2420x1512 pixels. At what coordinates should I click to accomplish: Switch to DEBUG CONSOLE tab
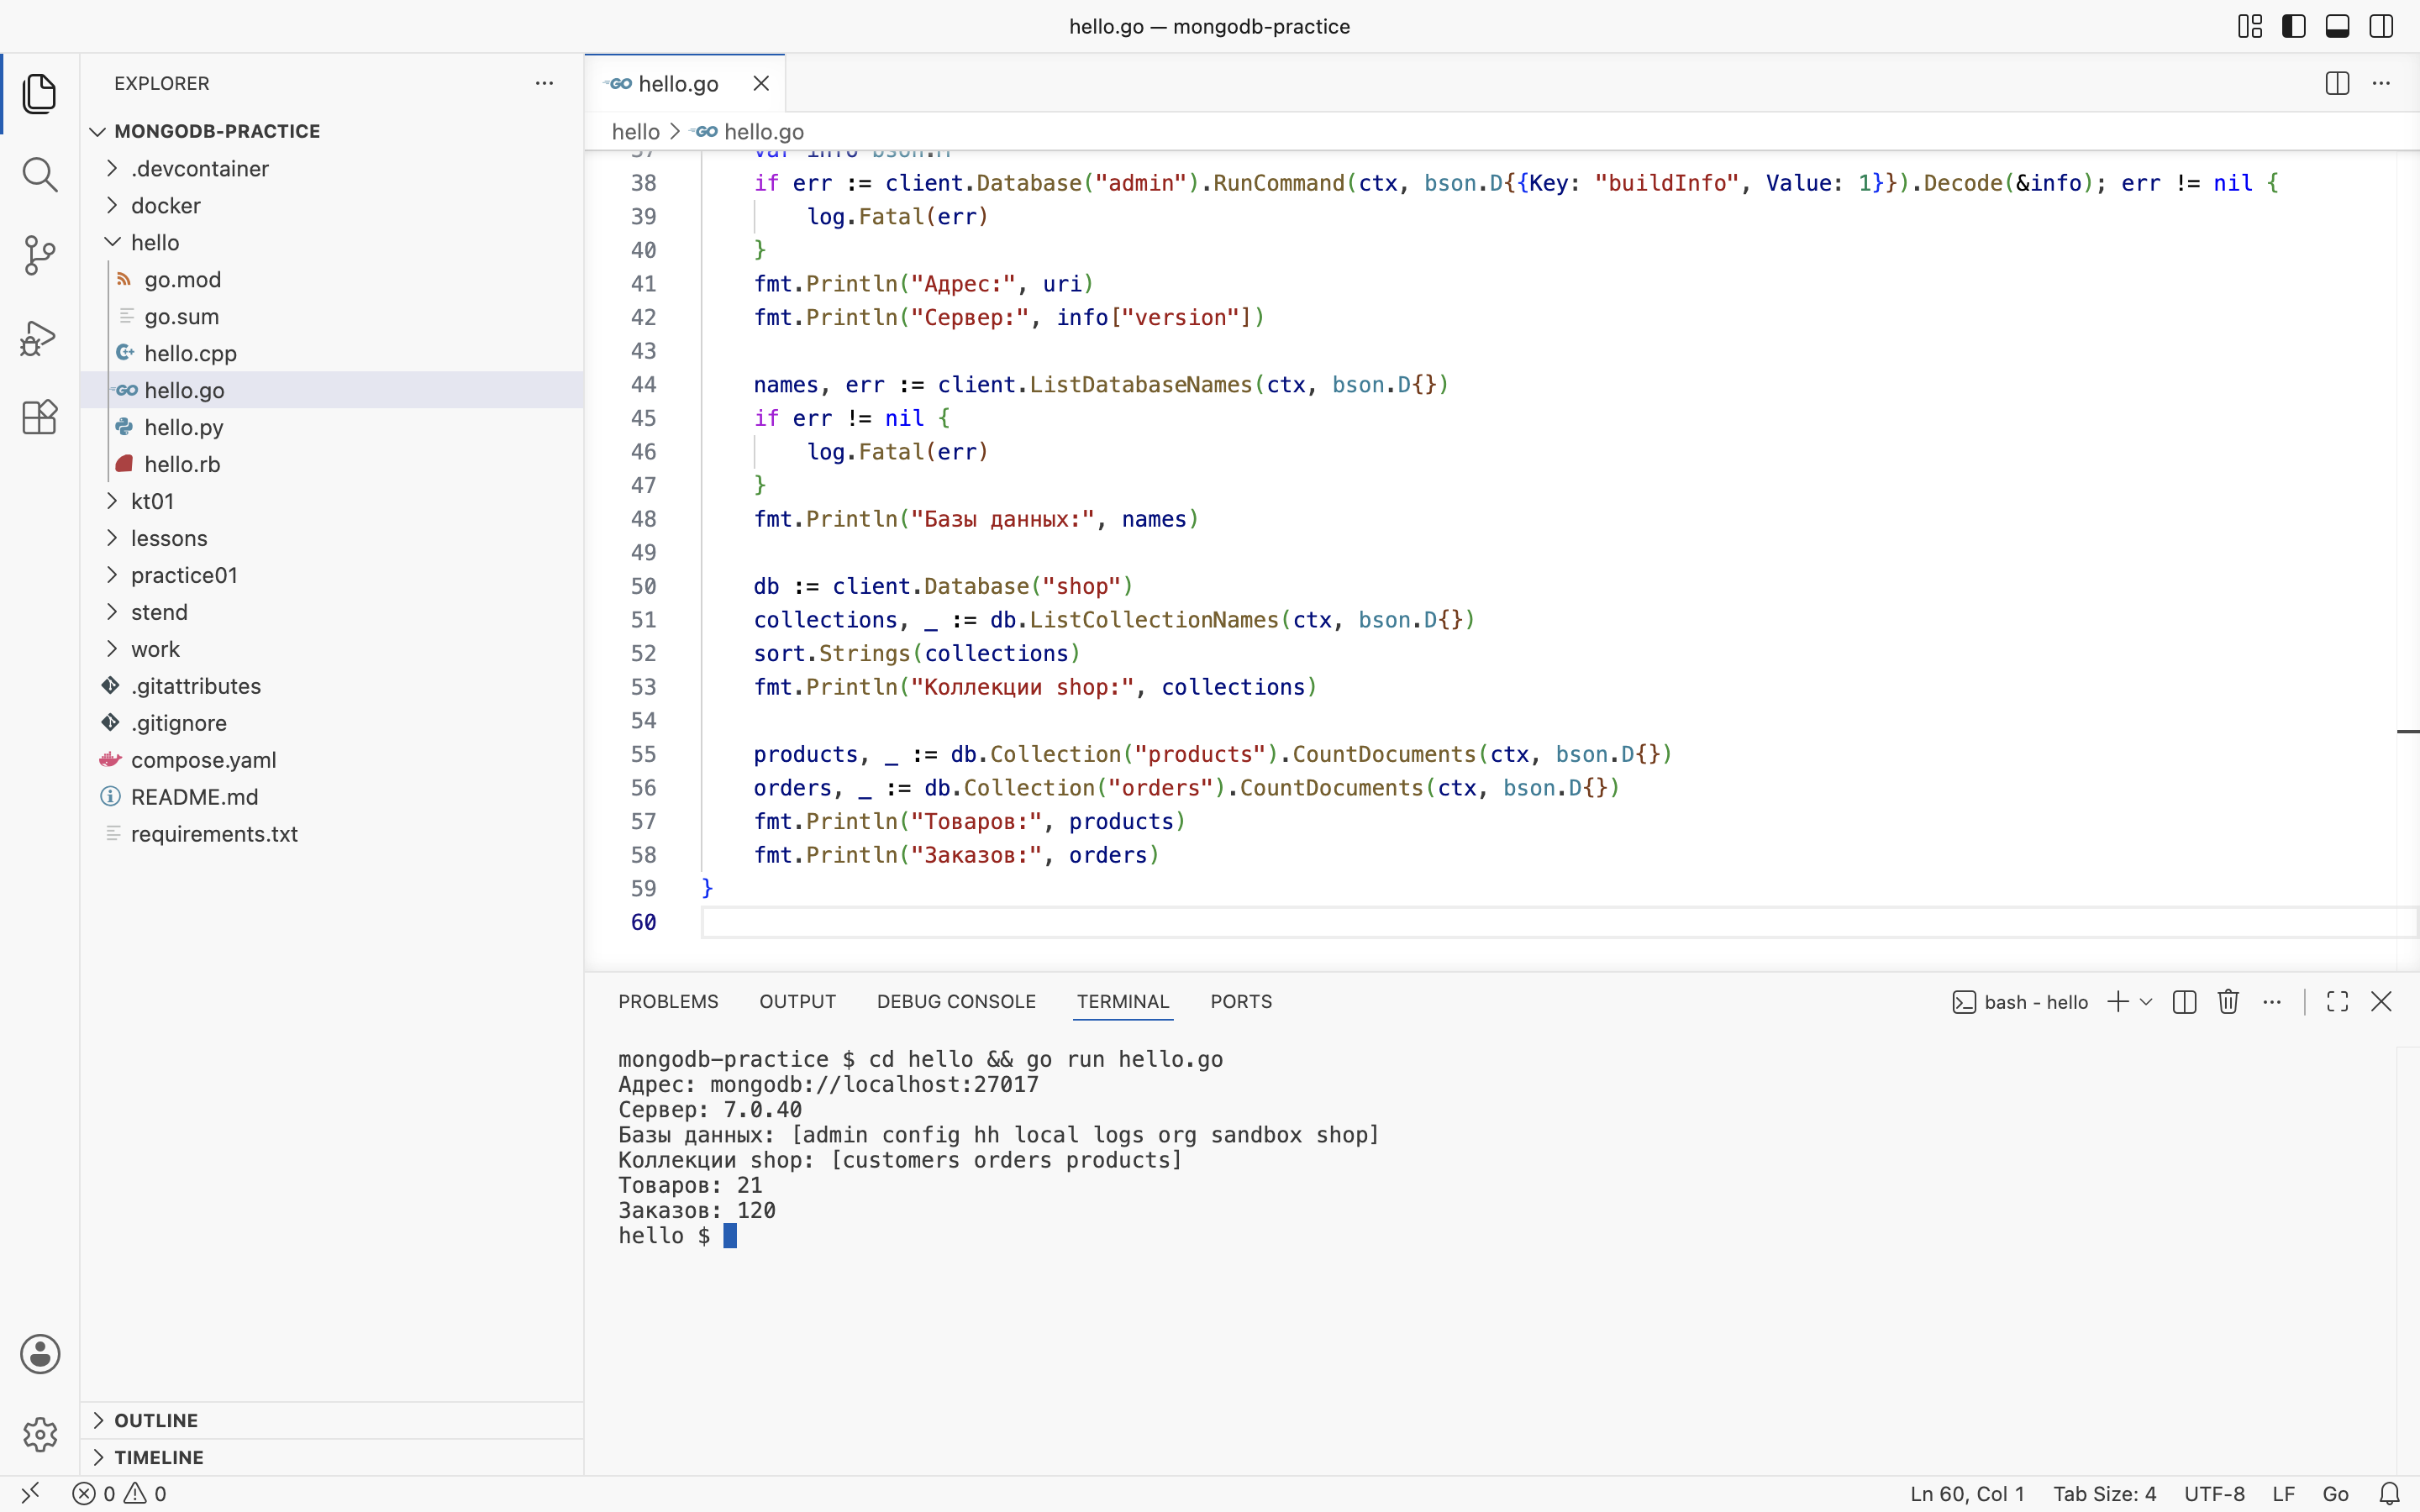[956, 1002]
